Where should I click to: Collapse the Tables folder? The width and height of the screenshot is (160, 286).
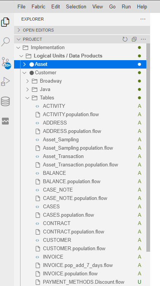pyautogui.click(x=27, y=98)
